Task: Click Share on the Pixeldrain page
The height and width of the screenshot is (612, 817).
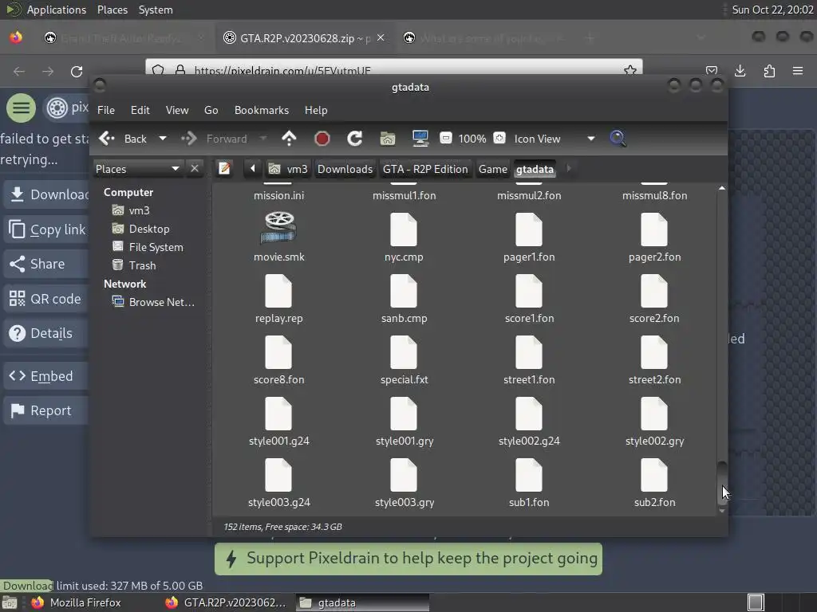Action: (45, 264)
